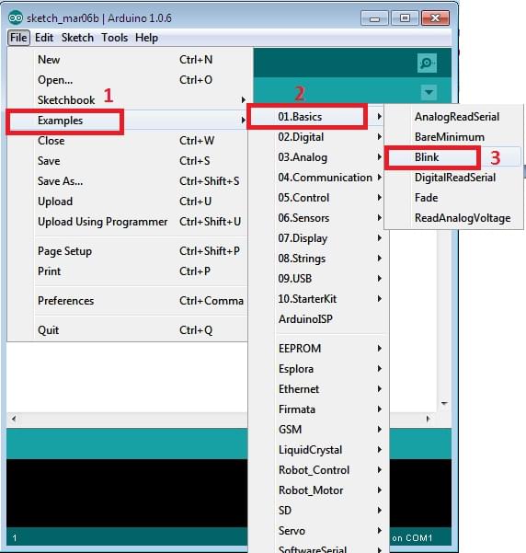Open the ReadAnalogVoltage example

pos(453,218)
